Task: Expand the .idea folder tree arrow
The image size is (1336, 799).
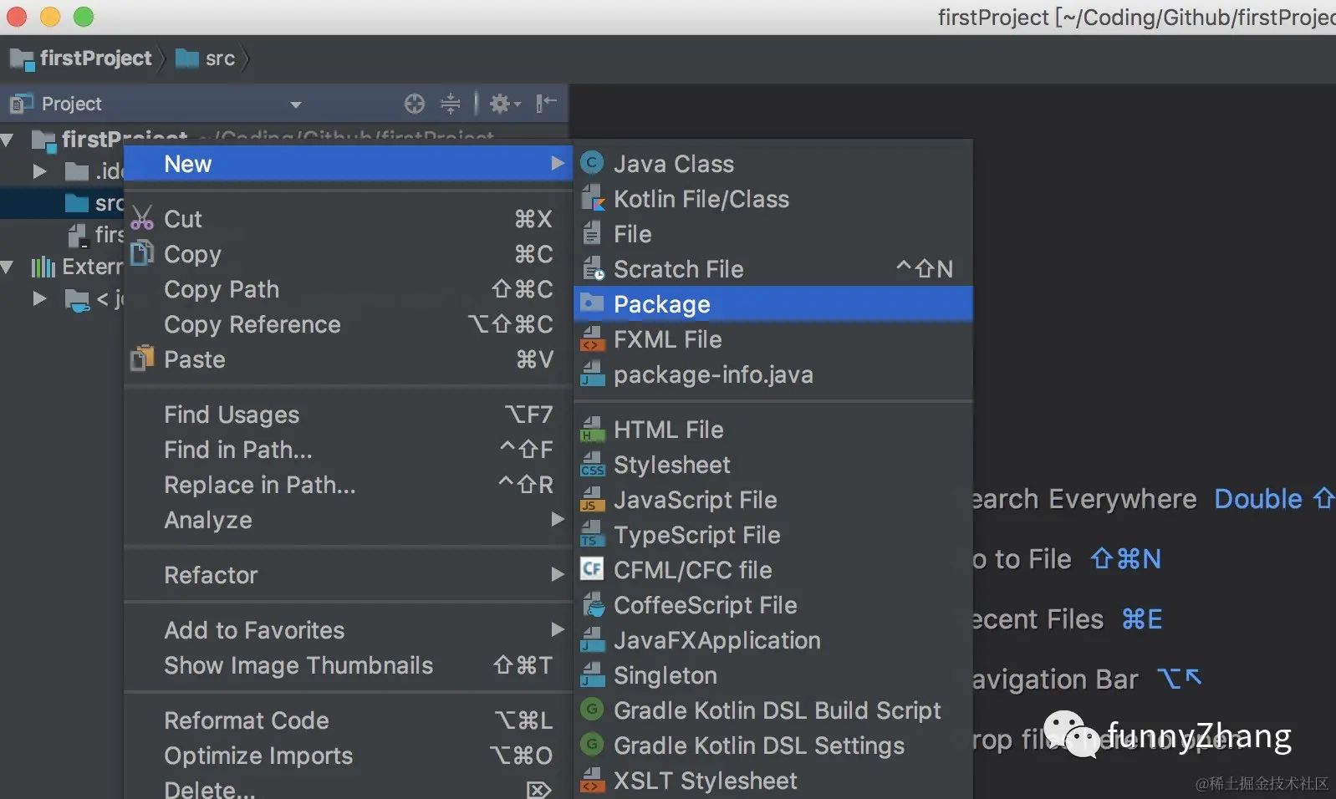Action: (x=39, y=171)
